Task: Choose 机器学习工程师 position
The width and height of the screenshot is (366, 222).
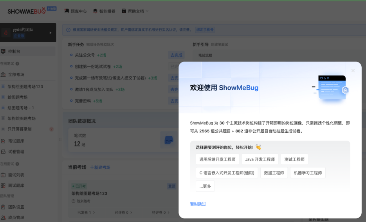Action: click(x=308, y=173)
